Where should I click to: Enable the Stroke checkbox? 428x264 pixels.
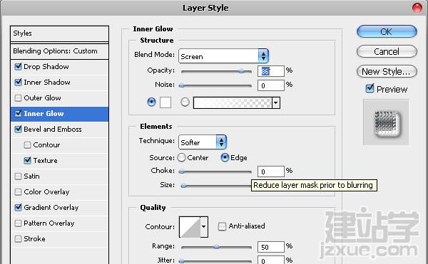point(18,239)
